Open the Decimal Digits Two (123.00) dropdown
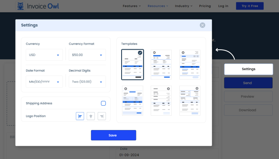279x159 pixels. (x=87, y=81)
